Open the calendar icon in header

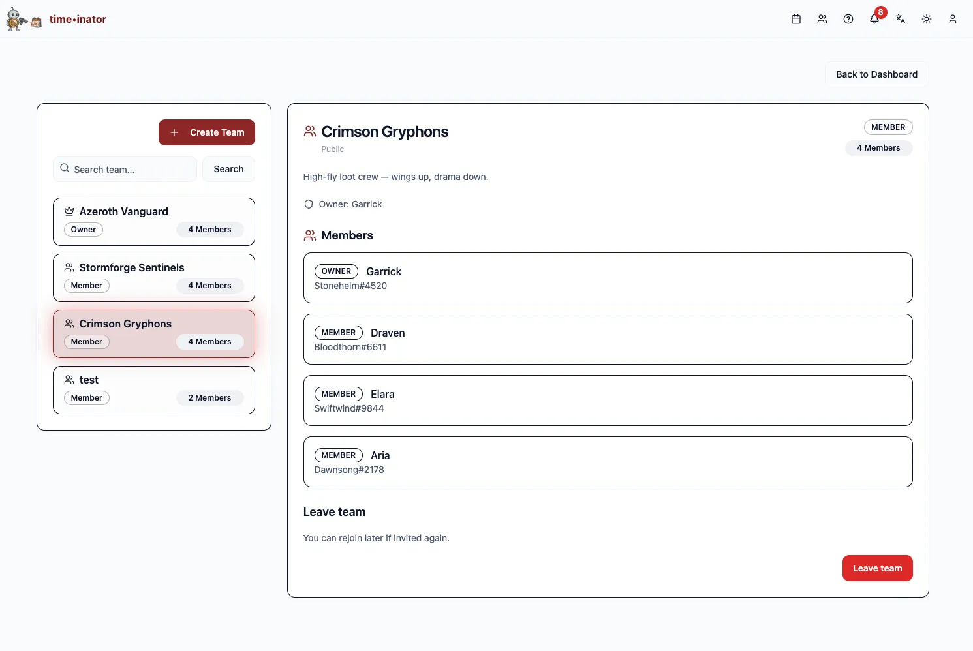(x=795, y=20)
